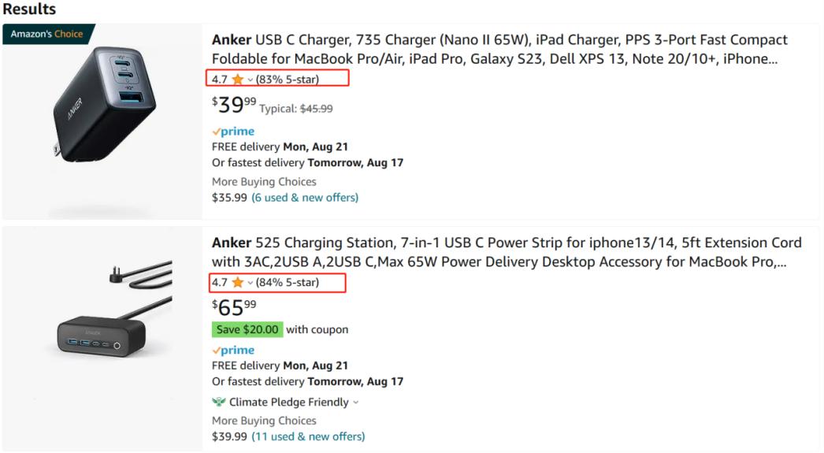Click the Amazon's Choice badge
The height and width of the screenshot is (453, 824).
point(47,35)
